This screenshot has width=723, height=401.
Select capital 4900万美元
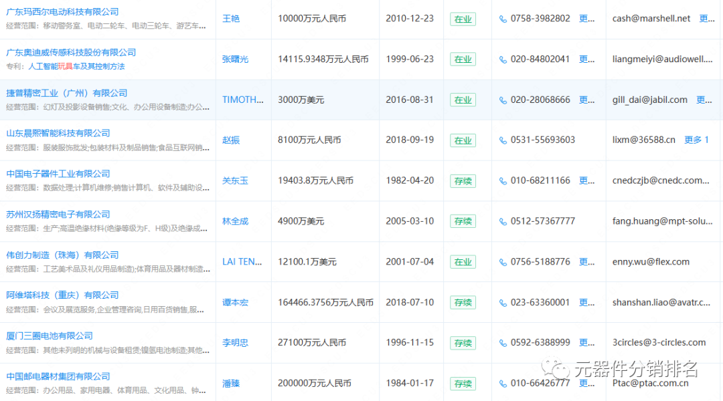pos(301,221)
